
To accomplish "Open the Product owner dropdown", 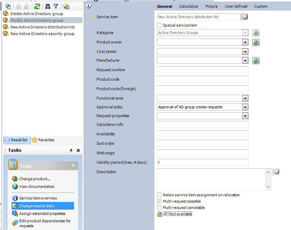I will tap(245, 42).
